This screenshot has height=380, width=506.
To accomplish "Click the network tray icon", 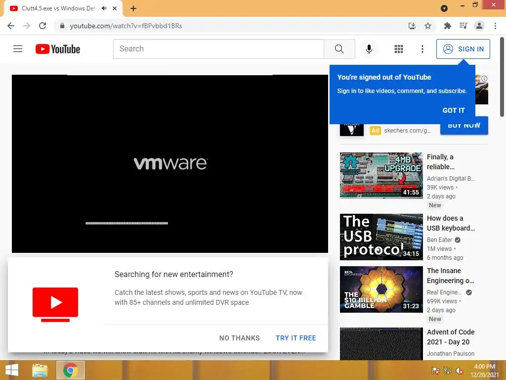I will click(447, 371).
